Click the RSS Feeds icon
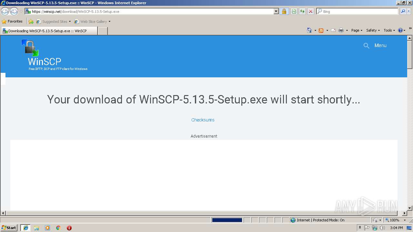The height and width of the screenshot is (232, 413). coord(321,30)
